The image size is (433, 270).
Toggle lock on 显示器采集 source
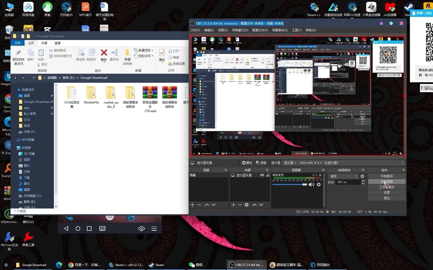pyautogui.click(x=268, y=175)
